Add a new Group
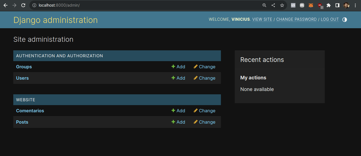The width and height of the screenshot is (361, 156). click(178, 67)
